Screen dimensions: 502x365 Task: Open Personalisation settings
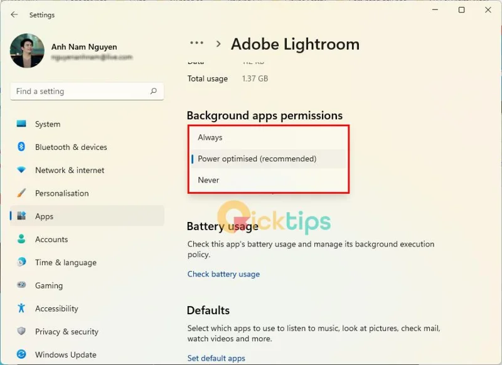[87, 193]
